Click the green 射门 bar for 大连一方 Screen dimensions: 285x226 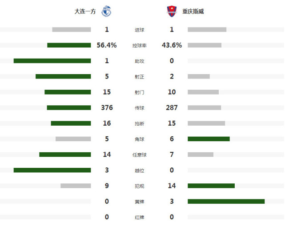pyautogui.click(x=68, y=92)
